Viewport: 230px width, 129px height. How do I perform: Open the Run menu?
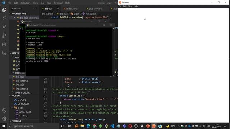(49, 3)
